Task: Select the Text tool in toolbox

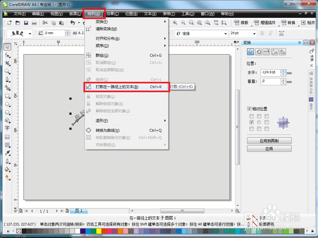Action: (7, 128)
